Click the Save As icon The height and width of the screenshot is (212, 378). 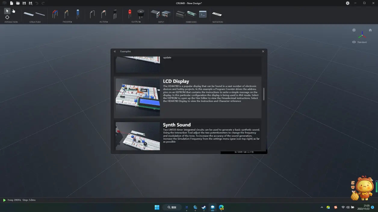coord(30,3)
